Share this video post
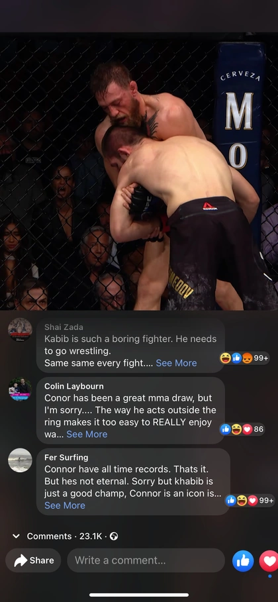Image resolution: width=278 pixels, height=602 pixels. click(33, 560)
